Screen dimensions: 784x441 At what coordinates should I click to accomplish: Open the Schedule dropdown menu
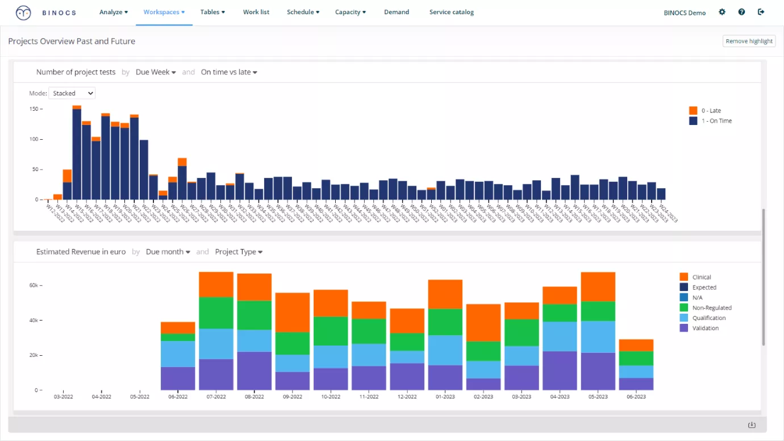pos(303,12)
